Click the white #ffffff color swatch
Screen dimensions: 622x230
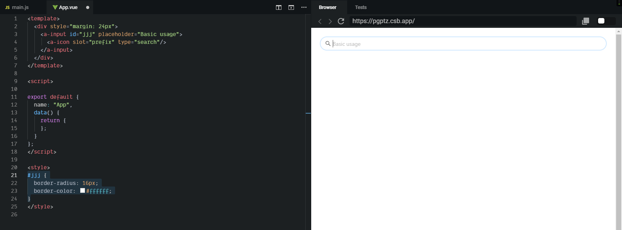[83, 190]
